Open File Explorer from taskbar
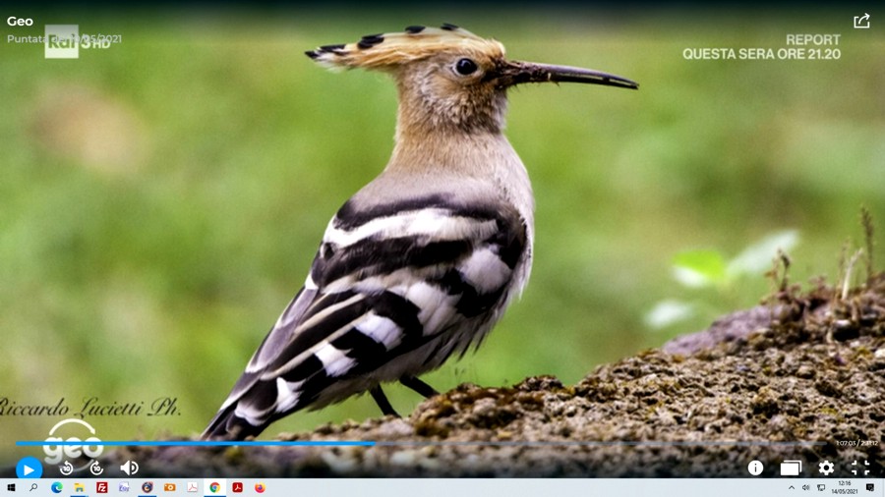The image size is (885, 497). click(x=79, y=488)
